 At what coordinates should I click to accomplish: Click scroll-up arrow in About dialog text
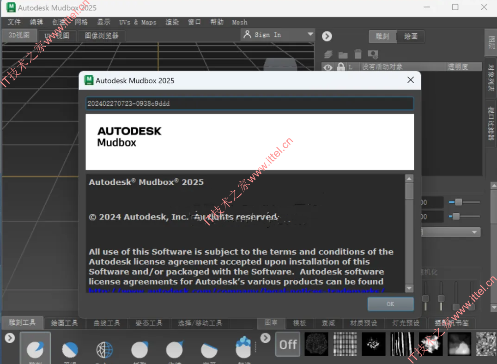click(x=409, y=179)
